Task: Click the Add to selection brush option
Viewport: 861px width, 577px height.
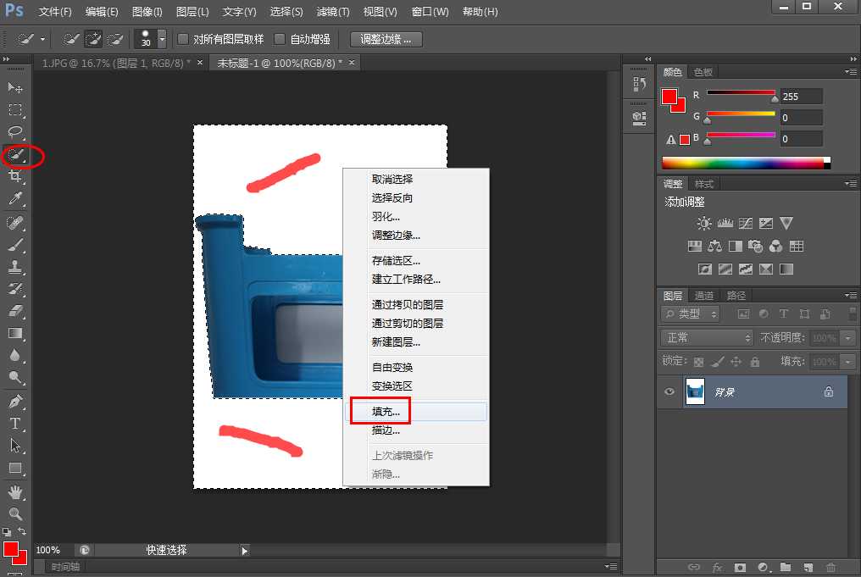Action: (x=93, y=39)
